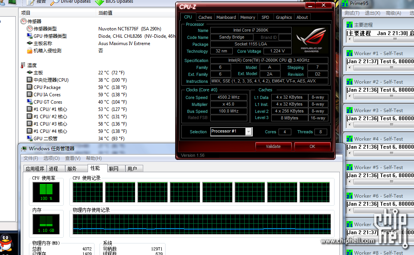Screen dimensions: 414x255
Task: Open the 帮助(H) menu in Task Manager
Action: pyautogui.click(x=94, y=158)
